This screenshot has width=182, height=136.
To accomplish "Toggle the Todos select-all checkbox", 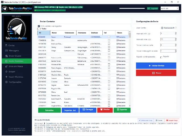I will pos(38,29).
